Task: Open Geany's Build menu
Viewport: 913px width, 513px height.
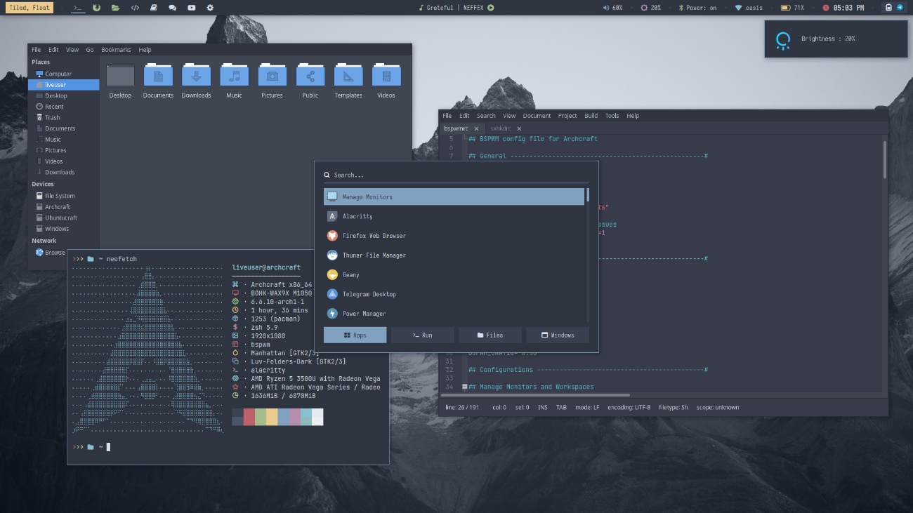Action: [591, 115]
